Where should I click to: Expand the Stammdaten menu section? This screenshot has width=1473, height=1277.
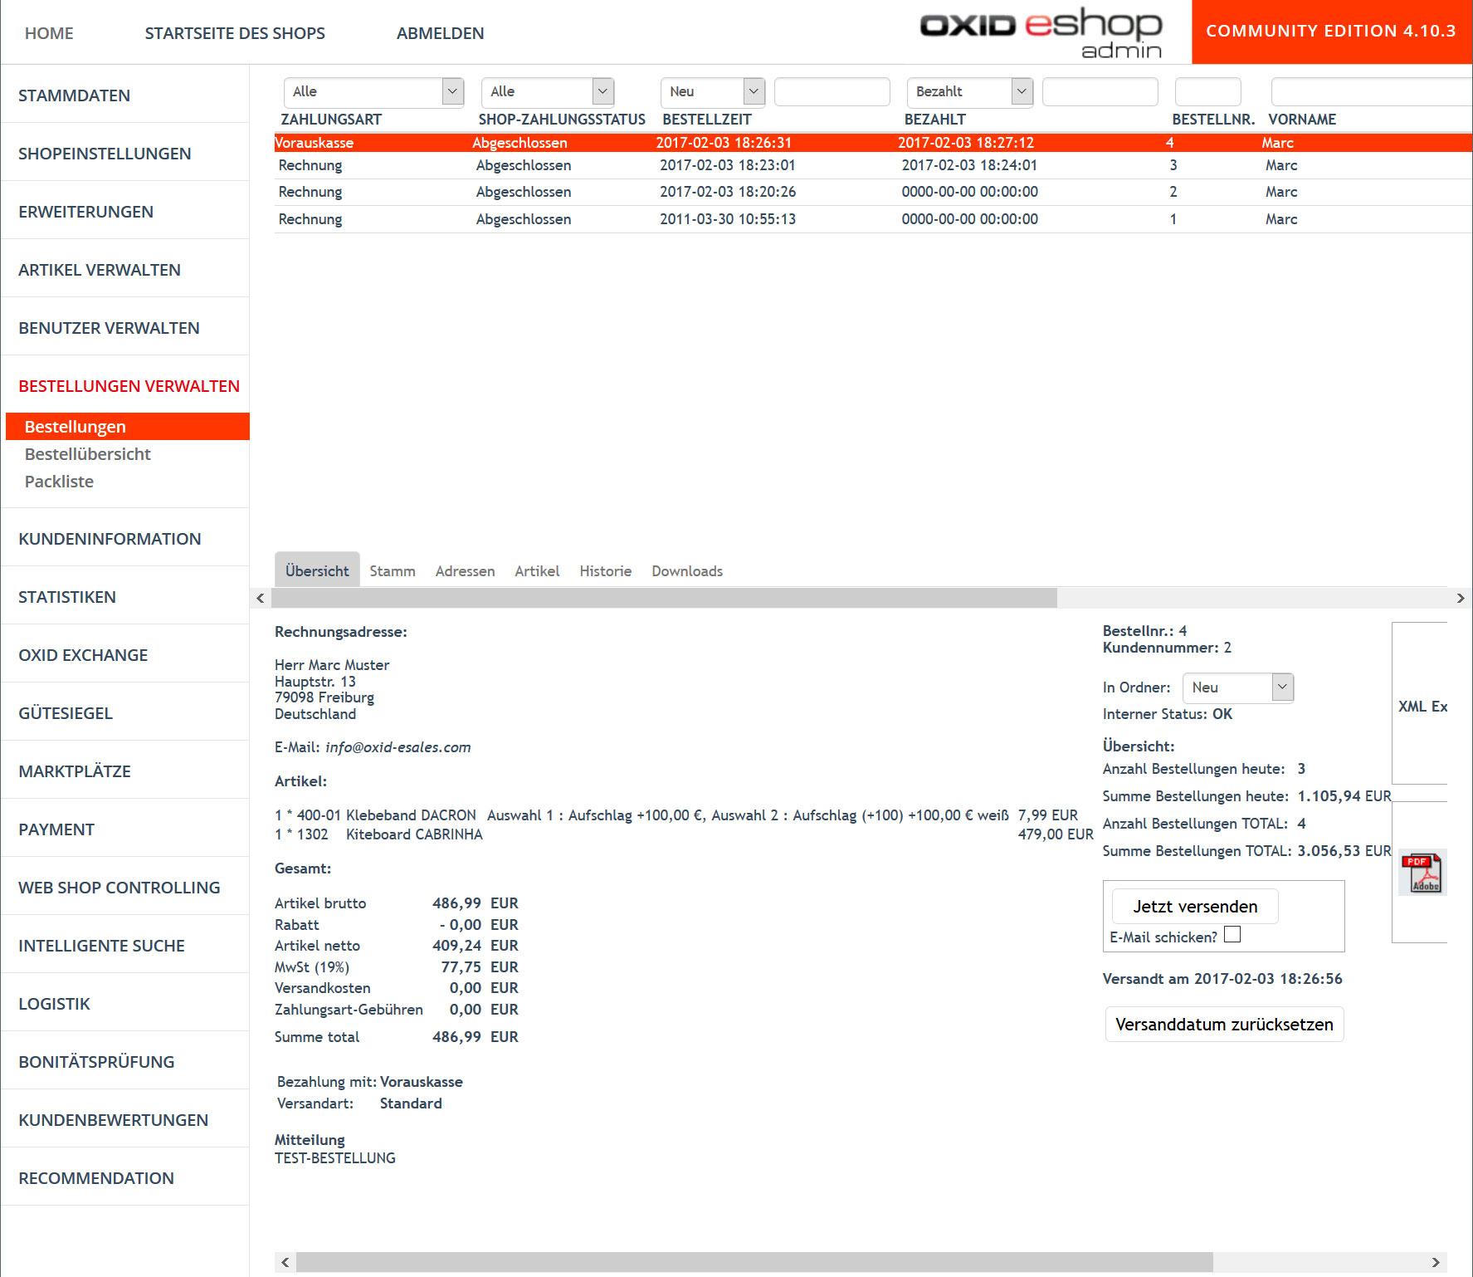click(x=74, y=95)
